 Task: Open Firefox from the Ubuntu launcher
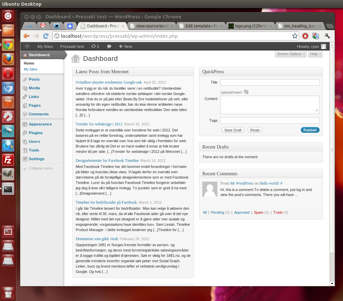(8, 59)
